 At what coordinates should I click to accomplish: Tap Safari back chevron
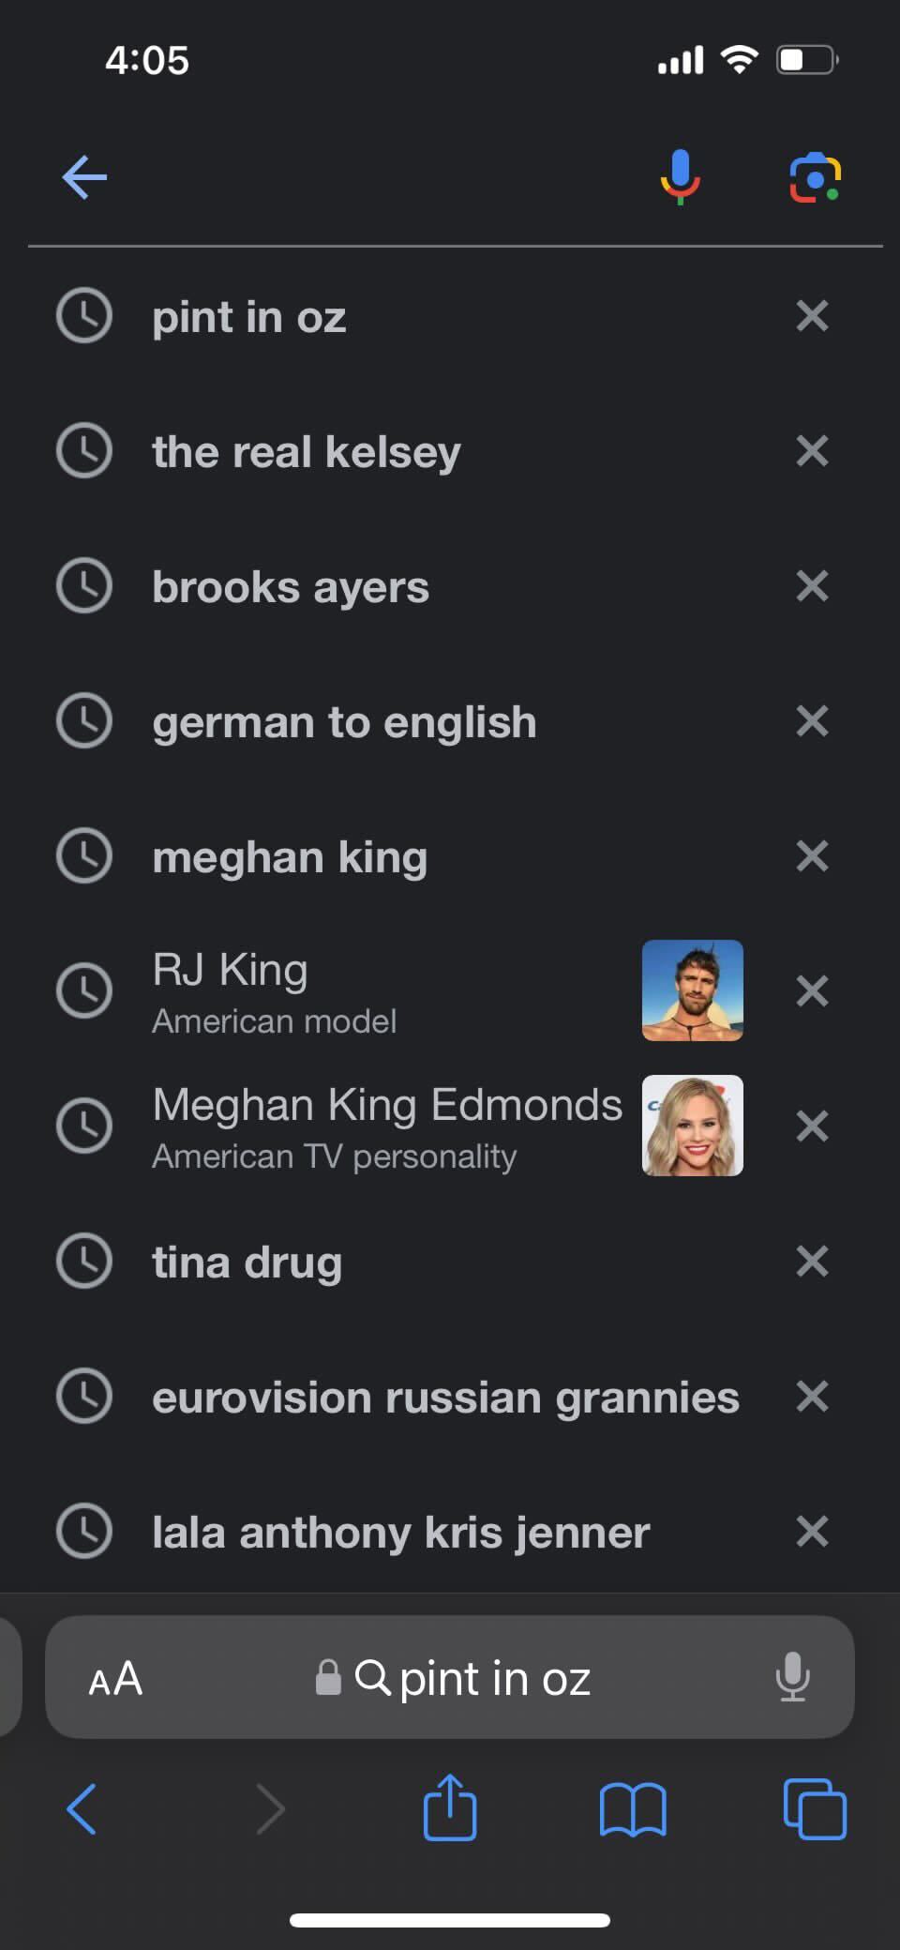tap(82, 1808)
